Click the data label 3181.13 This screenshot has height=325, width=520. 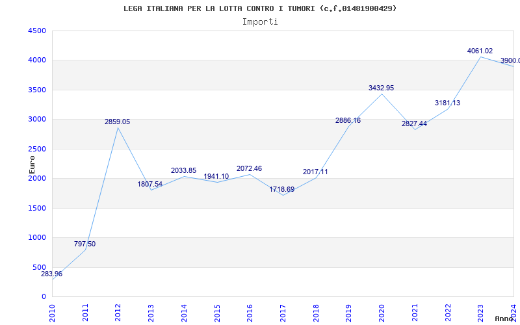tap(447, 103)
